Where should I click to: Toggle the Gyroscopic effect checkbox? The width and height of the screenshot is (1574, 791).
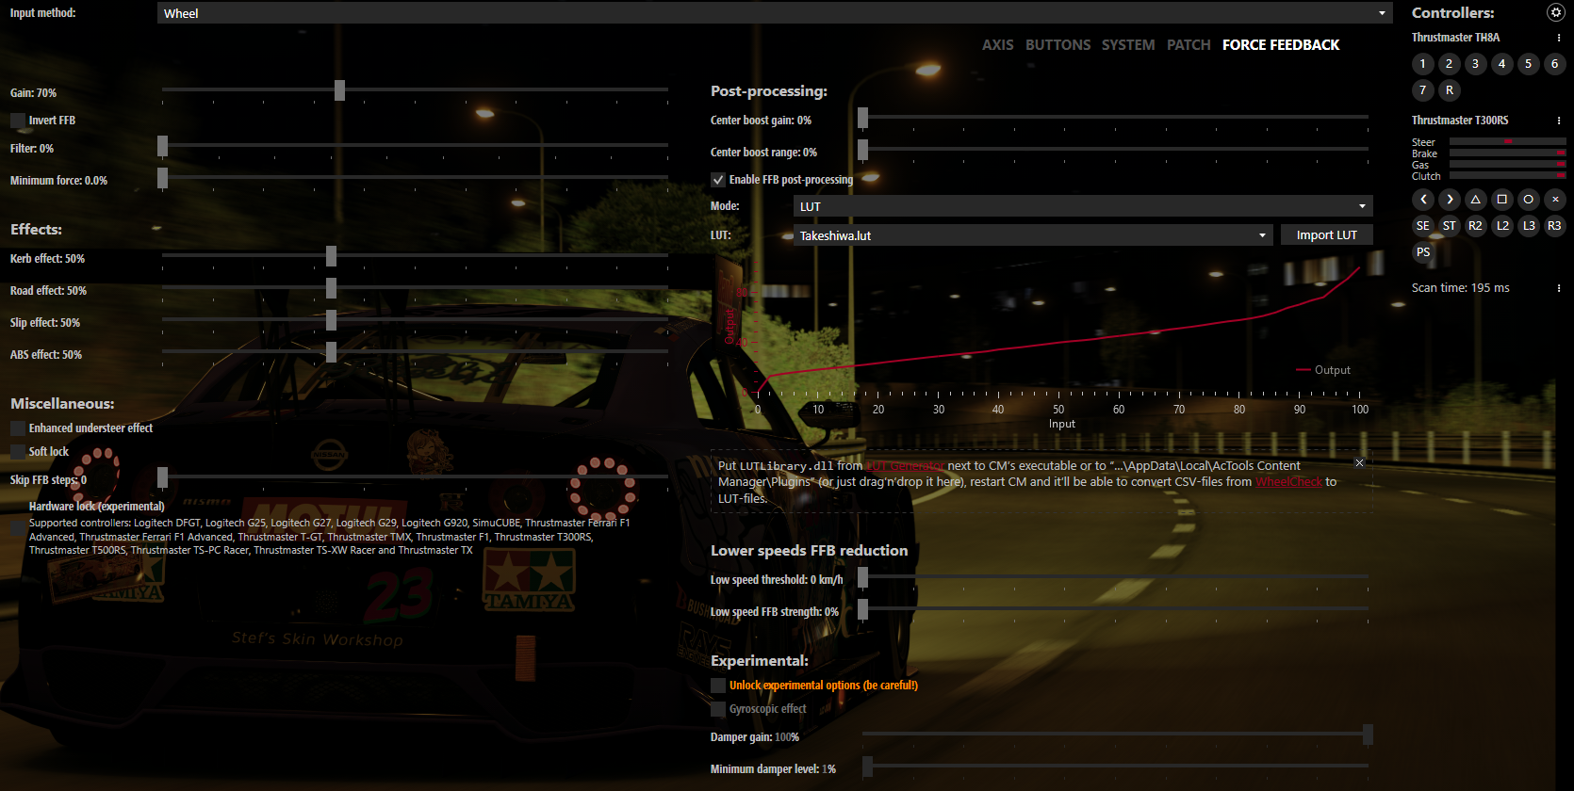[718, 709]
